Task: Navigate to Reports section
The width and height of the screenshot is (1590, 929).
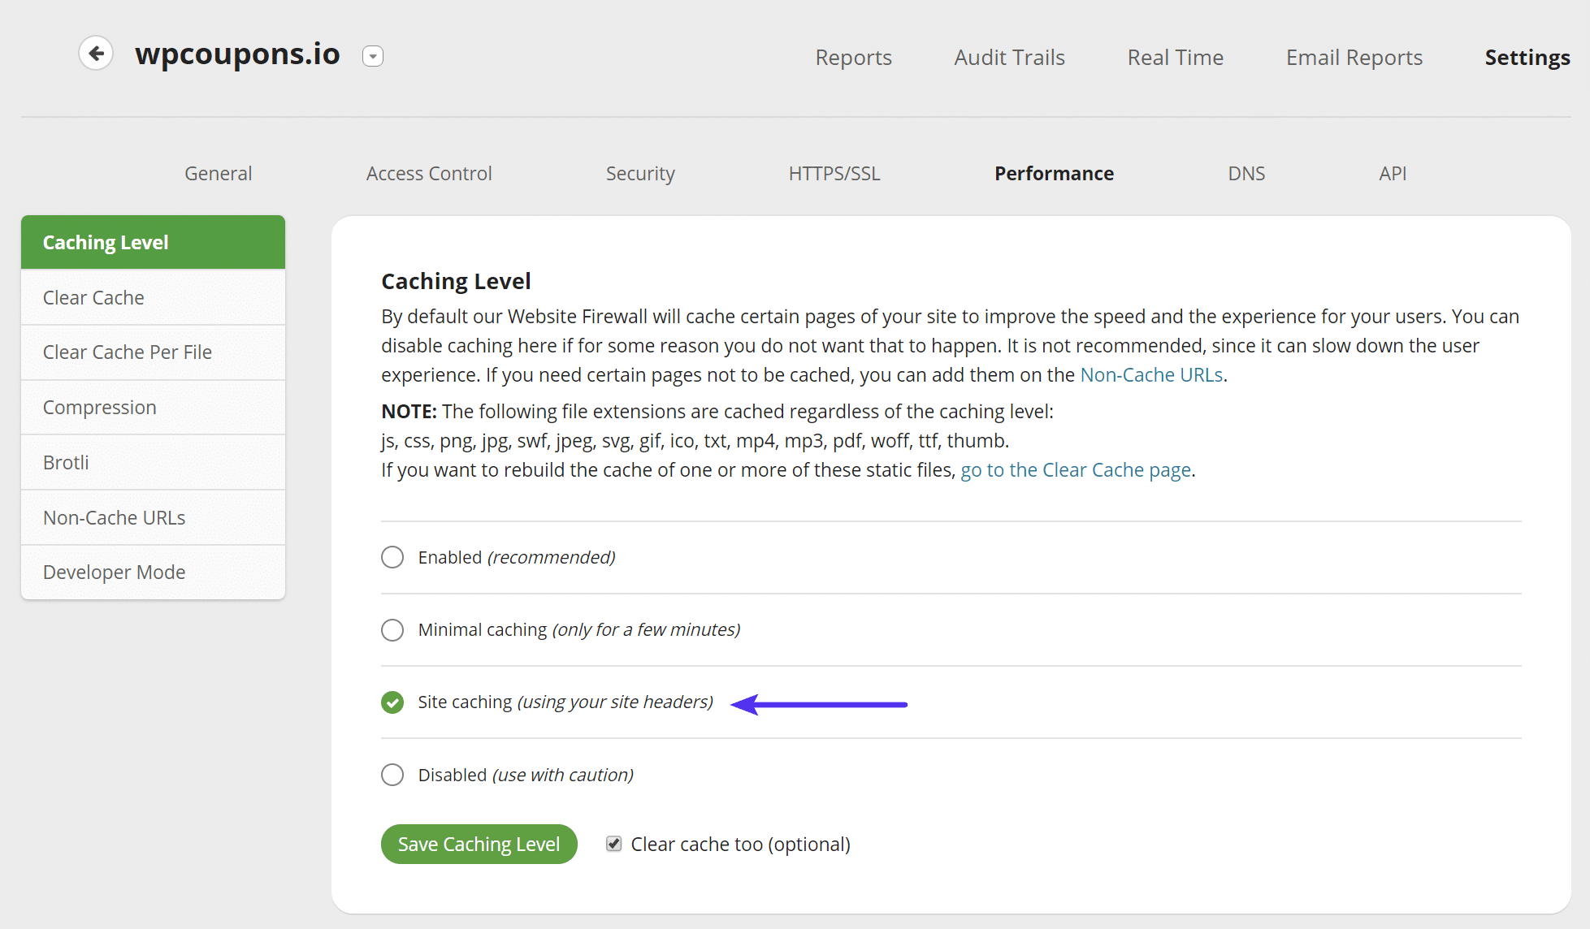Action: click(x=852, y=56)
